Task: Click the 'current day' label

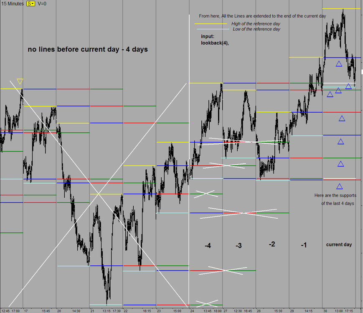Action: coord(339,245)
